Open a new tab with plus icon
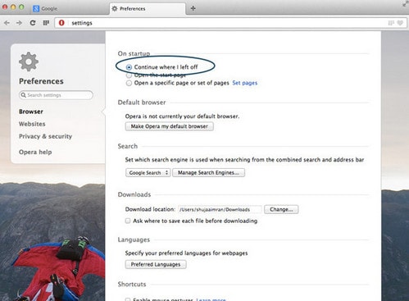 [193, 8]
